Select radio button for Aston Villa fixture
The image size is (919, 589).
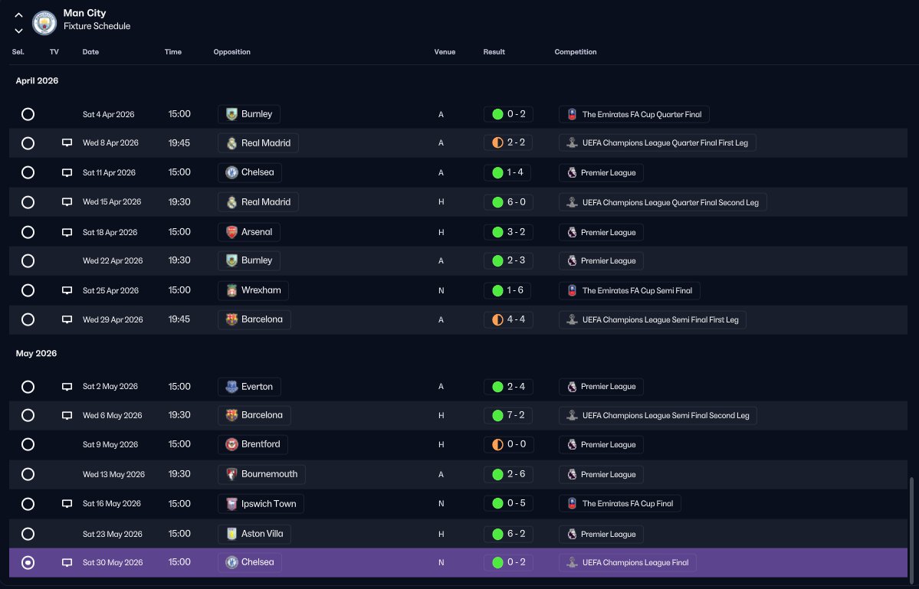click(x=28, y=534)
